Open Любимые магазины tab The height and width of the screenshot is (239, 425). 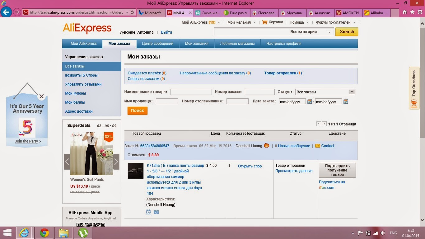(x=237, y=44)
